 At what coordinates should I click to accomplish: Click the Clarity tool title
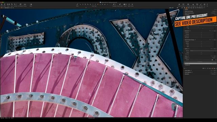186,49
